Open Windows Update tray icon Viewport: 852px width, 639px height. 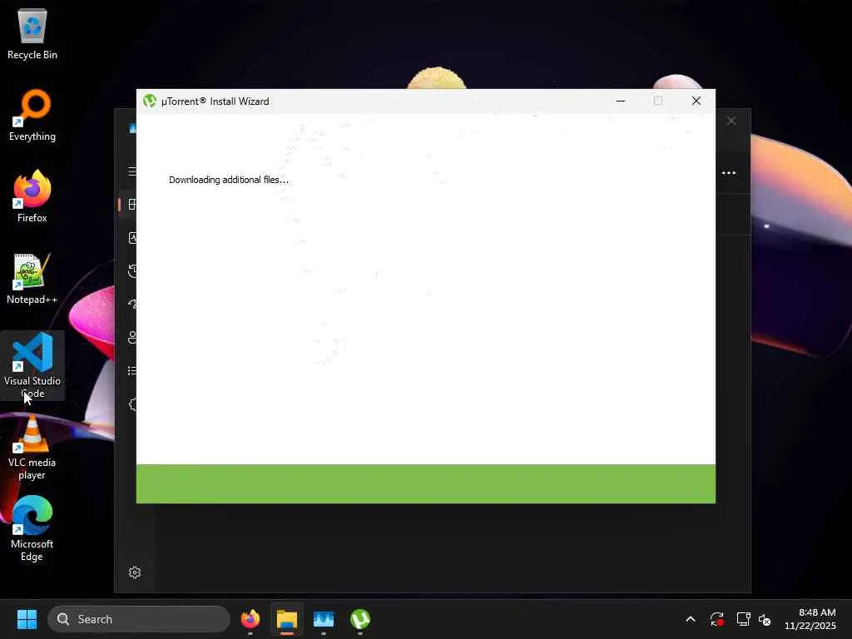pos(716,619)
